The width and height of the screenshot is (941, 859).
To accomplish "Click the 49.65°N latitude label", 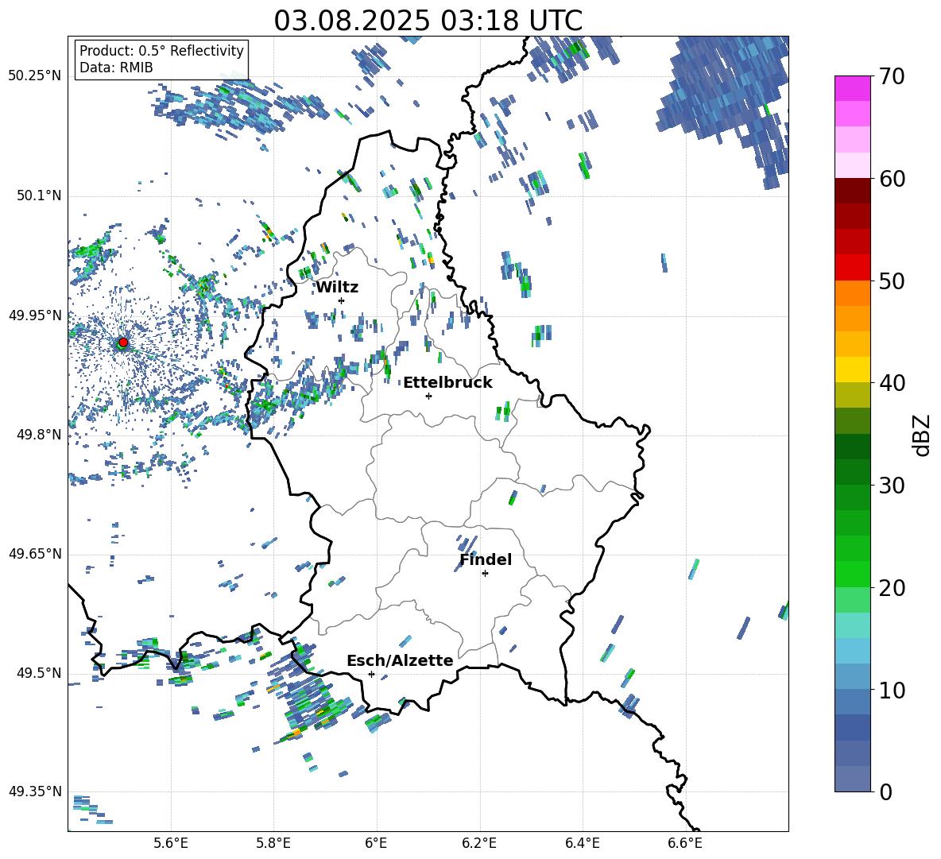I will pos(35,553).
